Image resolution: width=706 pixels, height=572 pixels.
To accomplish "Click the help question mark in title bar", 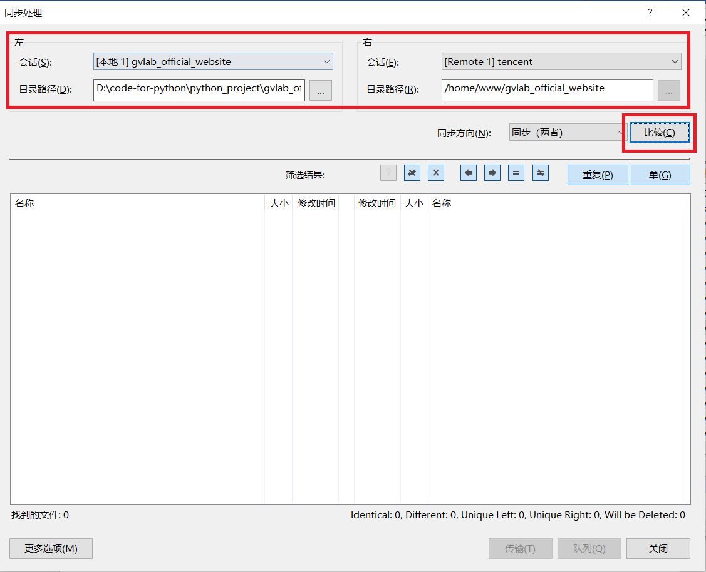I will click(650, 13).
